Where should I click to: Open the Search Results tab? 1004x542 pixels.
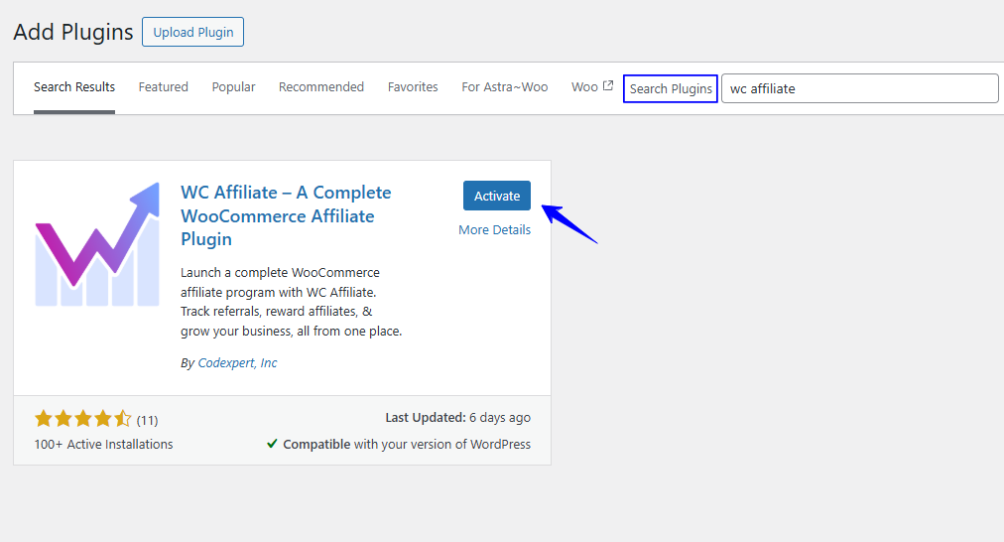pyautogui.click(x=74, y=87)
